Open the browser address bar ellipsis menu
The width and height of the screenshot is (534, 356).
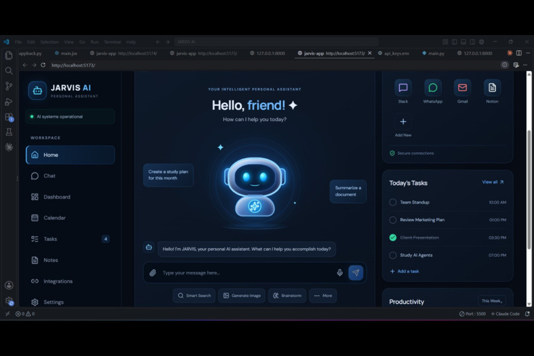[x=525, y=65]
